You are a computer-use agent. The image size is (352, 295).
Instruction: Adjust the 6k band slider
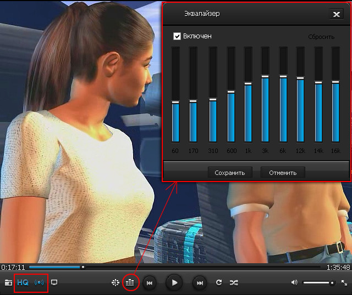click(x=283, y=94)
